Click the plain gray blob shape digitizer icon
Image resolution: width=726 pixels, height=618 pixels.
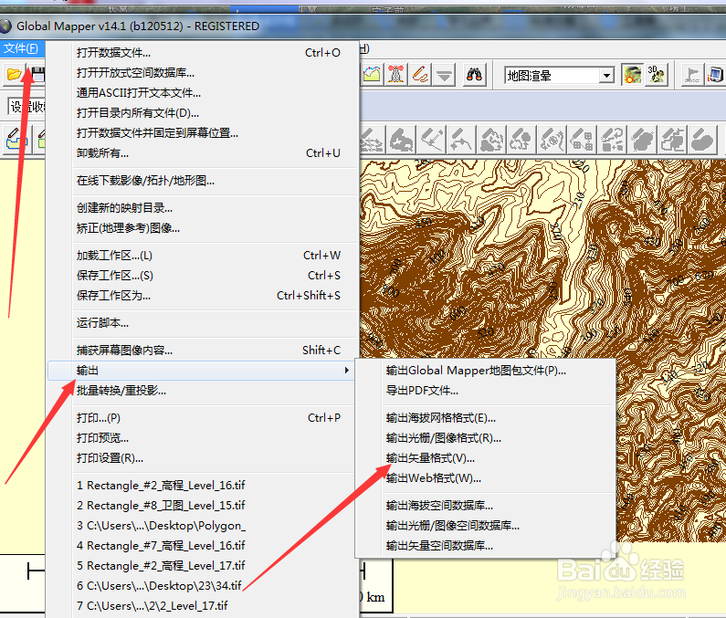click(702, 139)
